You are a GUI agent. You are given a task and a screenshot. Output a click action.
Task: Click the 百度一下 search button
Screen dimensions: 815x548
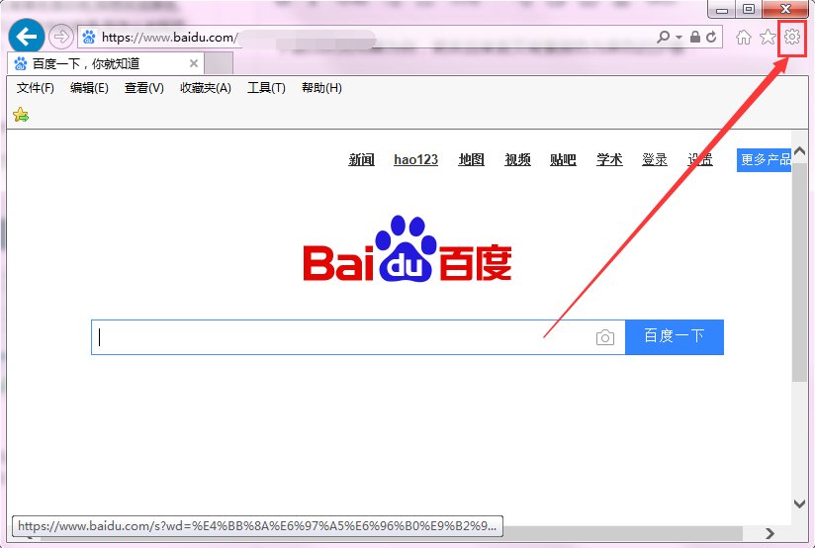(675, 337)
